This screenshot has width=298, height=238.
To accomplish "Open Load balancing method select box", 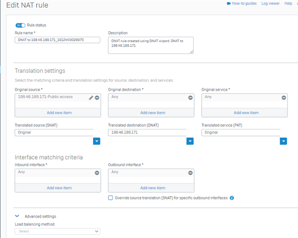I will click(x=58, y=231).
